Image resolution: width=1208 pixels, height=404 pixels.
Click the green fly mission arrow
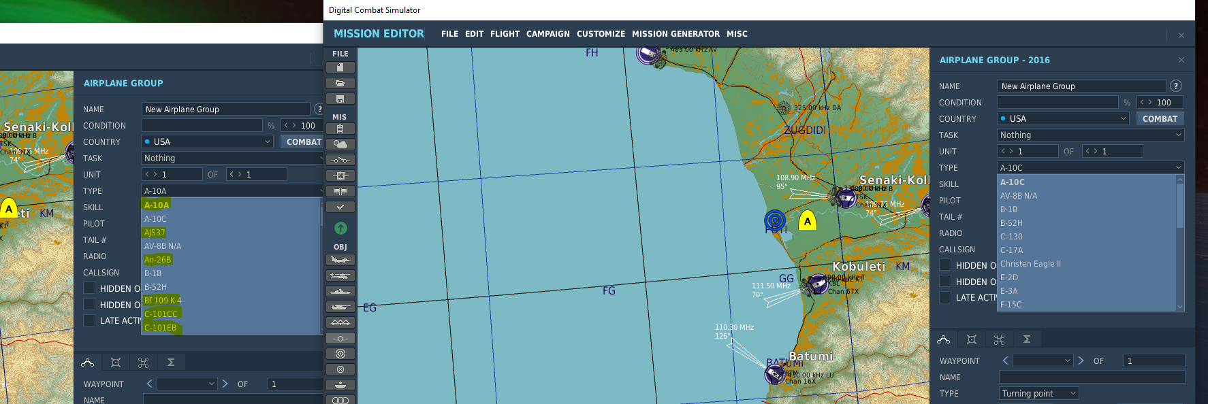click(340, 229)
